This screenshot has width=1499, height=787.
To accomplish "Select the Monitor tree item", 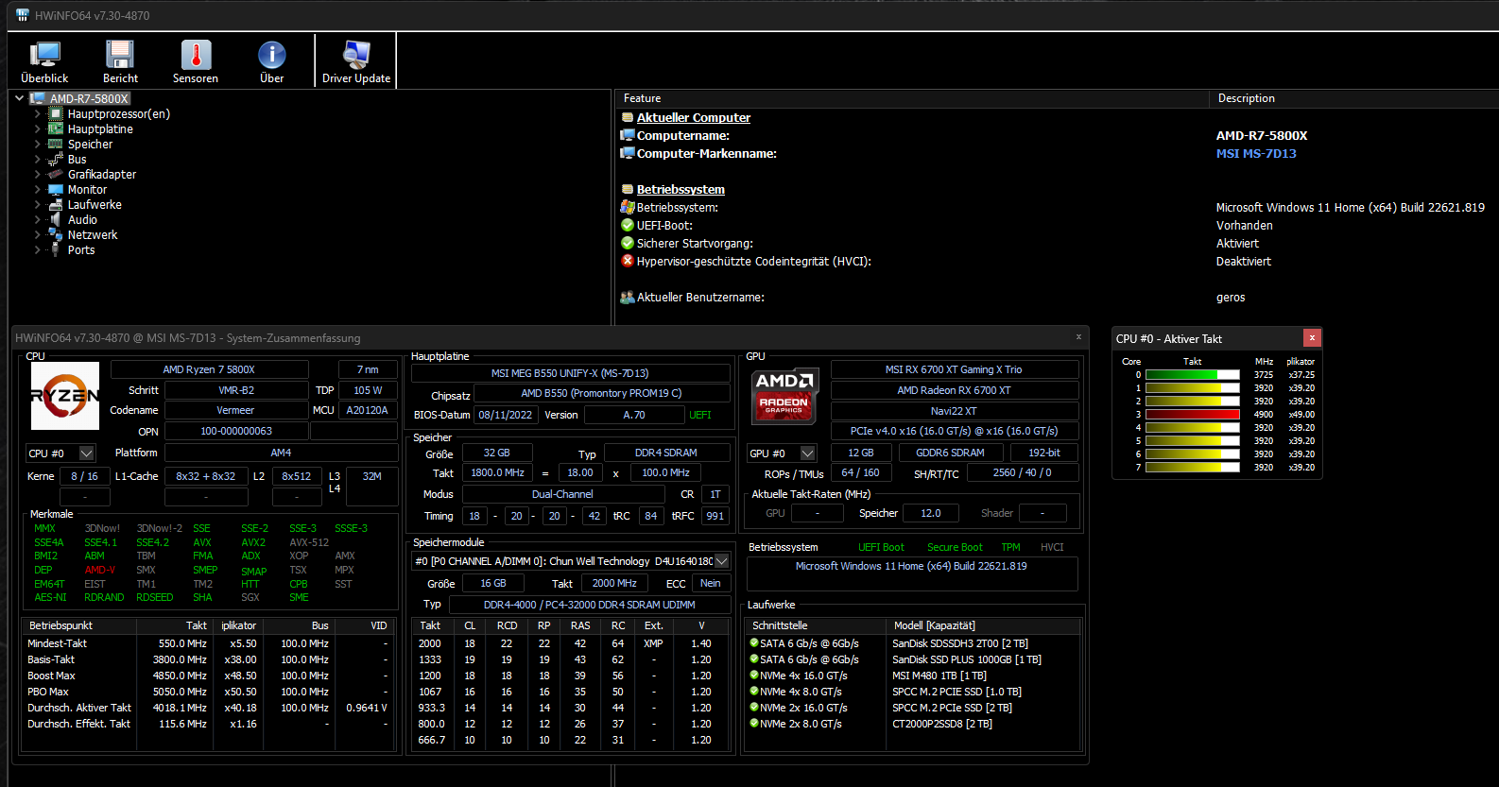I will (87, 189).
